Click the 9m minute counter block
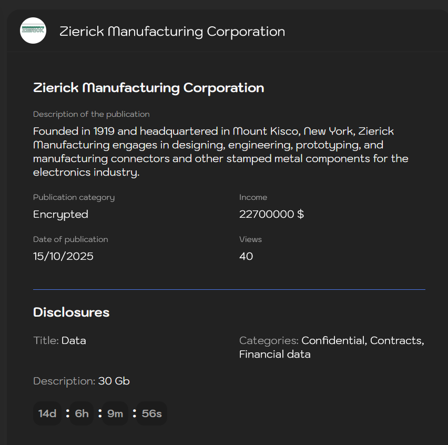 (115, 413)
